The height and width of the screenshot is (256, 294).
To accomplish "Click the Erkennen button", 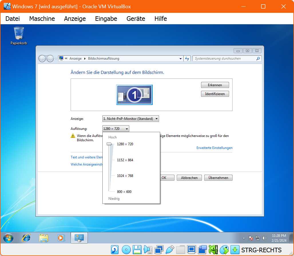I will click(215, 85).
